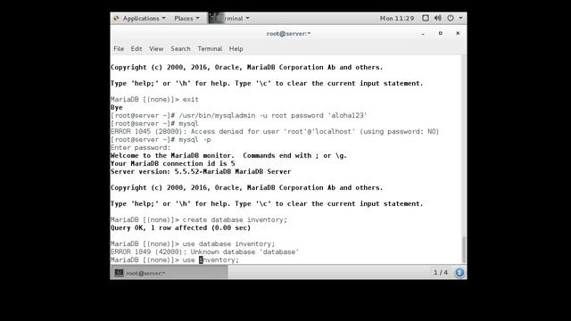The image size is (571, 321).
Task: Click the volume speaker icon
Action: click(438, 18)
